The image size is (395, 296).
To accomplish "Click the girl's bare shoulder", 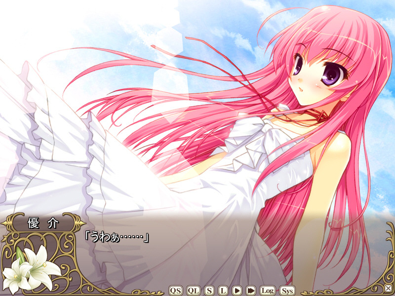I will [x=342, y=148].
